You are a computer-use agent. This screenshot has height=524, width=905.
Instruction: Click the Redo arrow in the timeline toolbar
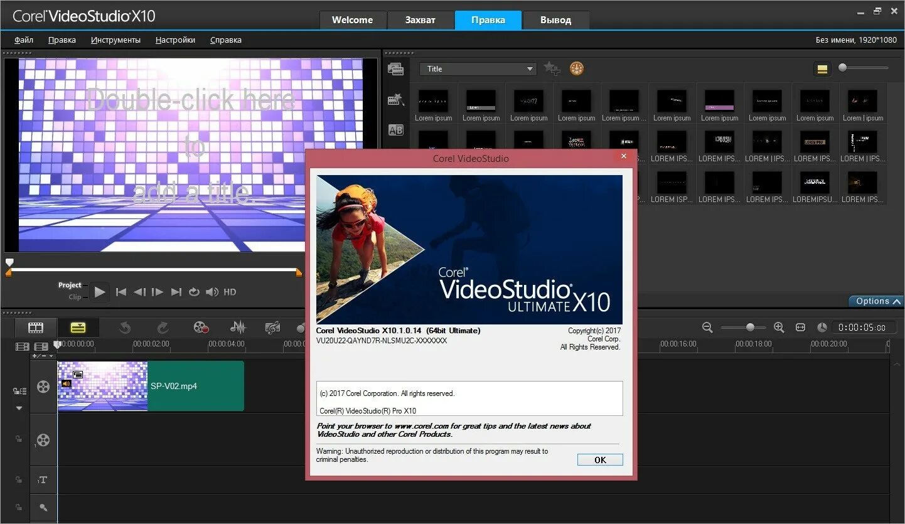point(163,327)
